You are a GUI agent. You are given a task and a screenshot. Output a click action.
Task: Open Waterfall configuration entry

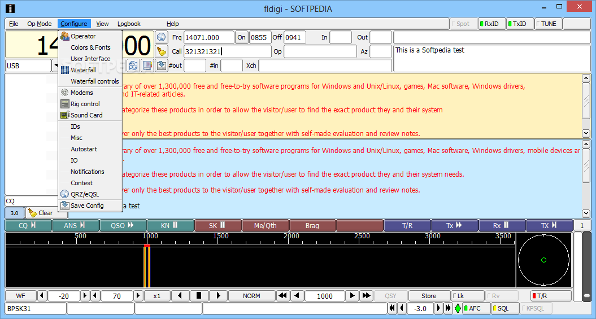(x=90, y=70)
